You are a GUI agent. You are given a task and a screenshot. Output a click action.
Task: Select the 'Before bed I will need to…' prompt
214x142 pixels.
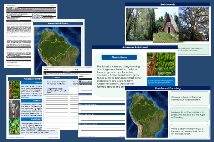tap(102, 124)
